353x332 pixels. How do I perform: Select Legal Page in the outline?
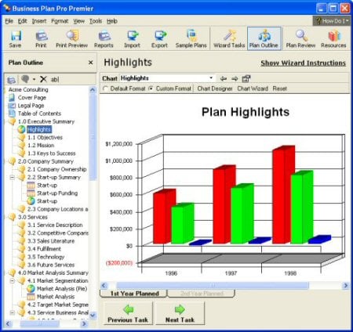31,106
